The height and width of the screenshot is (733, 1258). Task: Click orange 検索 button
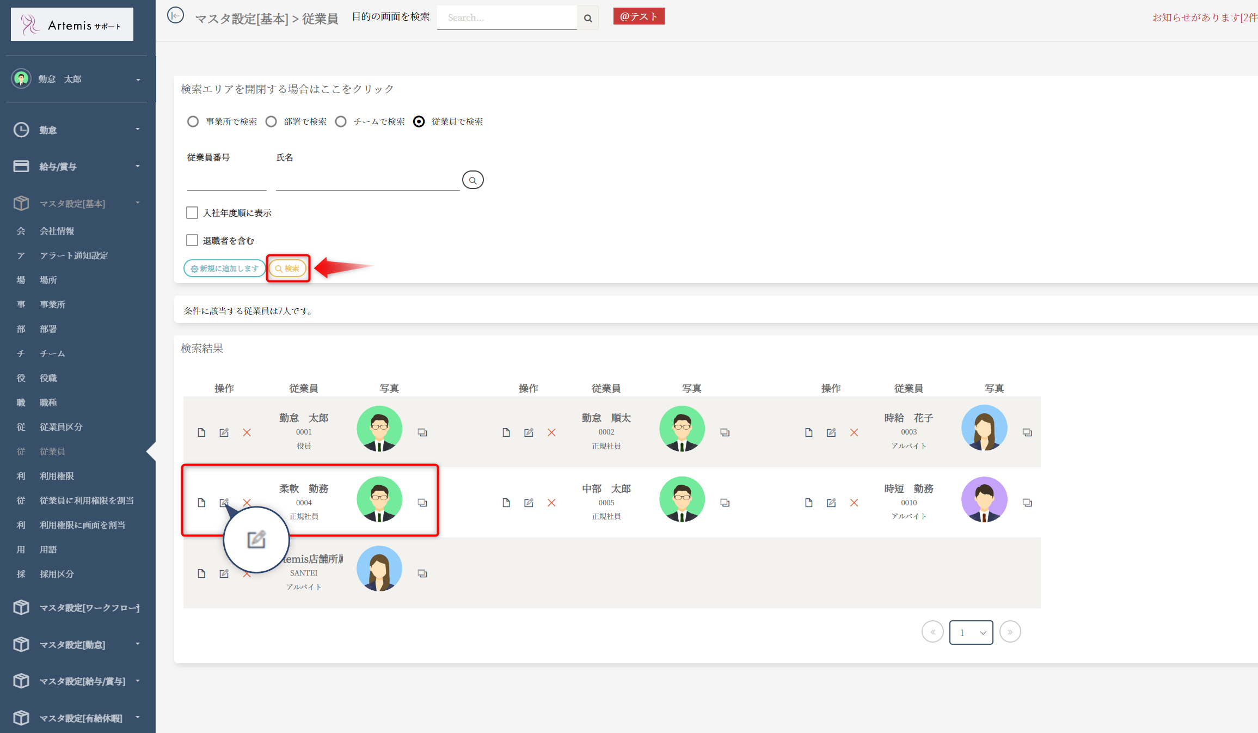287,268
